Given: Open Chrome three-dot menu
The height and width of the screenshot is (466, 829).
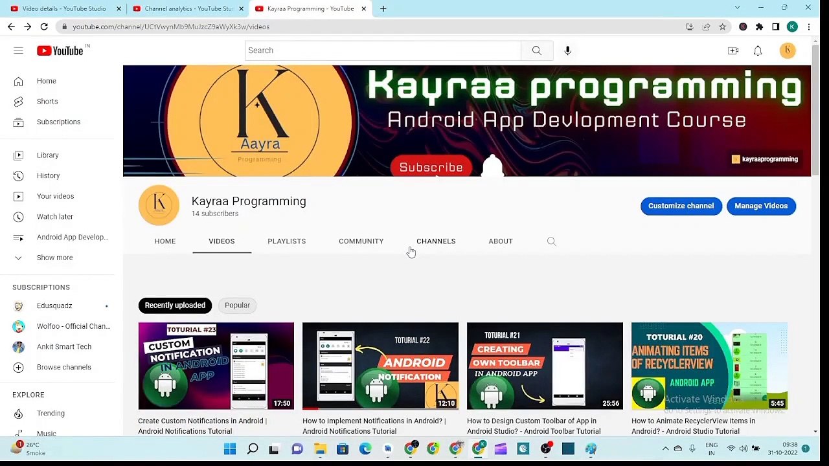Looking at the screenshot, I should (x=808, y=27).
